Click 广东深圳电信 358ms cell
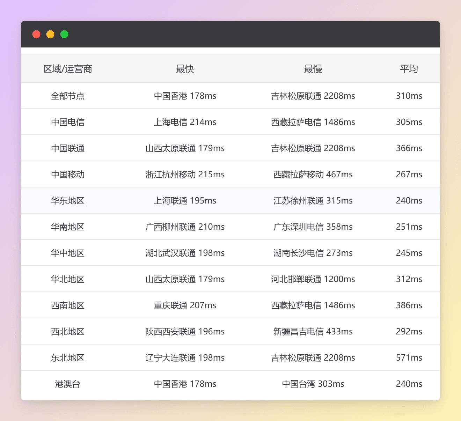Screen dimensions: 461x421 coord(313,227)
